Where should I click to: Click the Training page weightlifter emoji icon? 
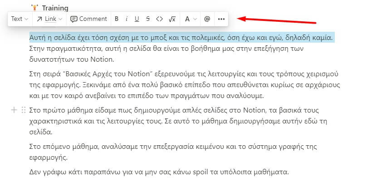point(34,8)
